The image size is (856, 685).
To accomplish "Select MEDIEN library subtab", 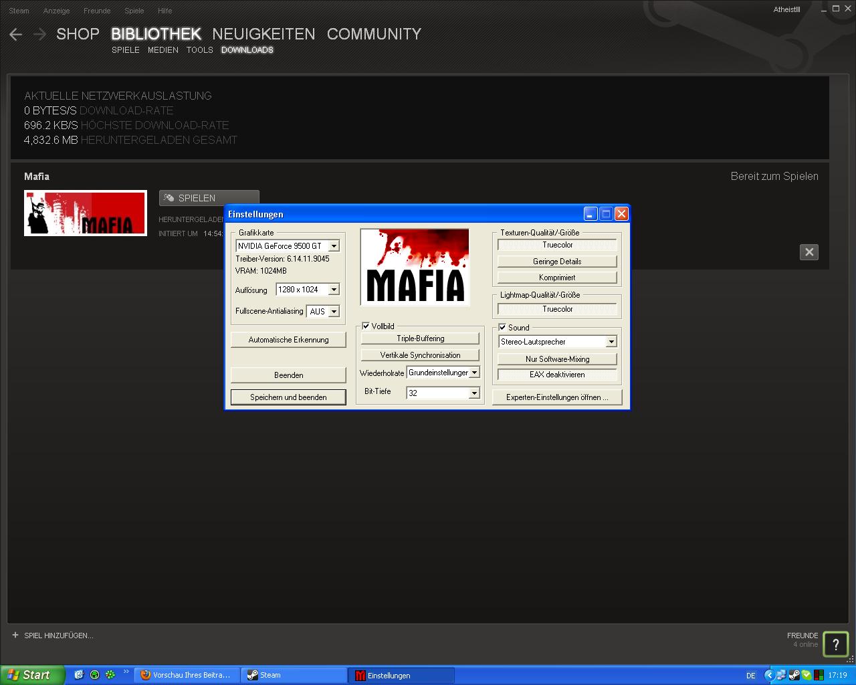I will (x=163, y=50).
